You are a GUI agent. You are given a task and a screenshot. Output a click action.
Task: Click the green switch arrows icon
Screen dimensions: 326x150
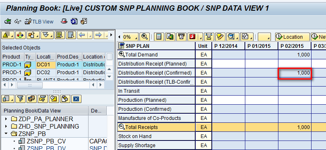pos(8,21)
